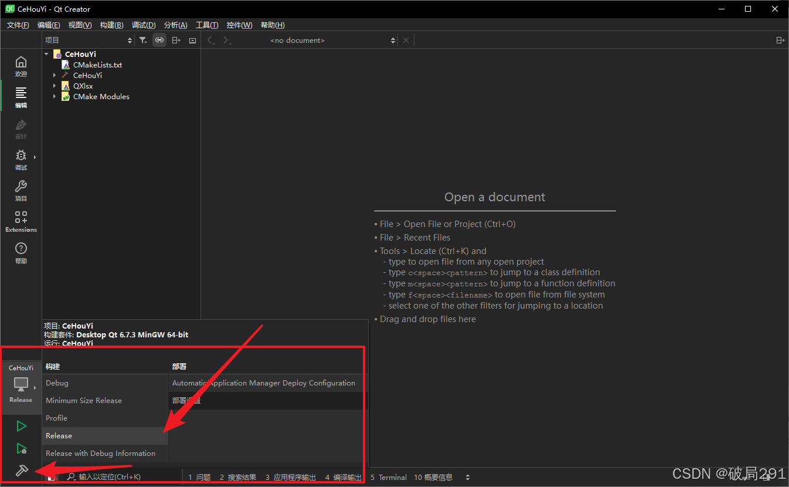Click the filter tree funnel icon

coord(143,40)
